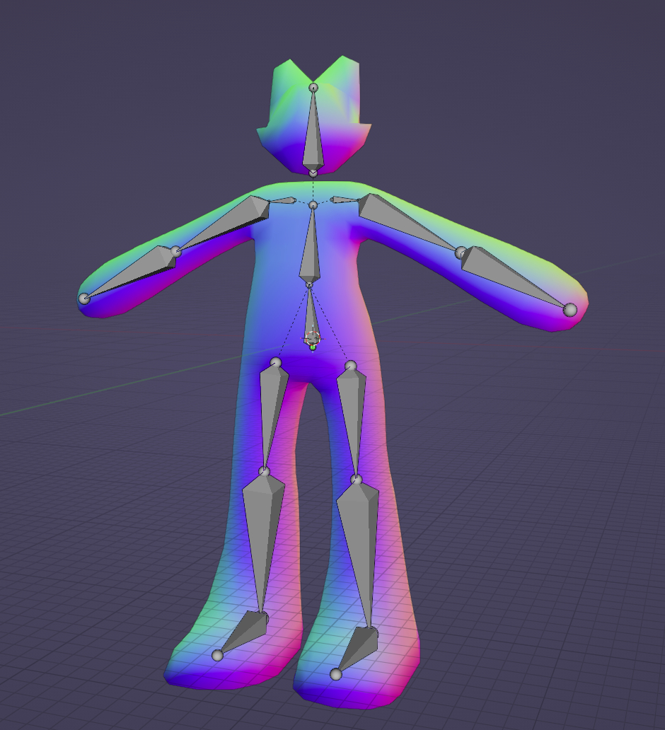Click the knee joint on screen-left

coord(264,472)
